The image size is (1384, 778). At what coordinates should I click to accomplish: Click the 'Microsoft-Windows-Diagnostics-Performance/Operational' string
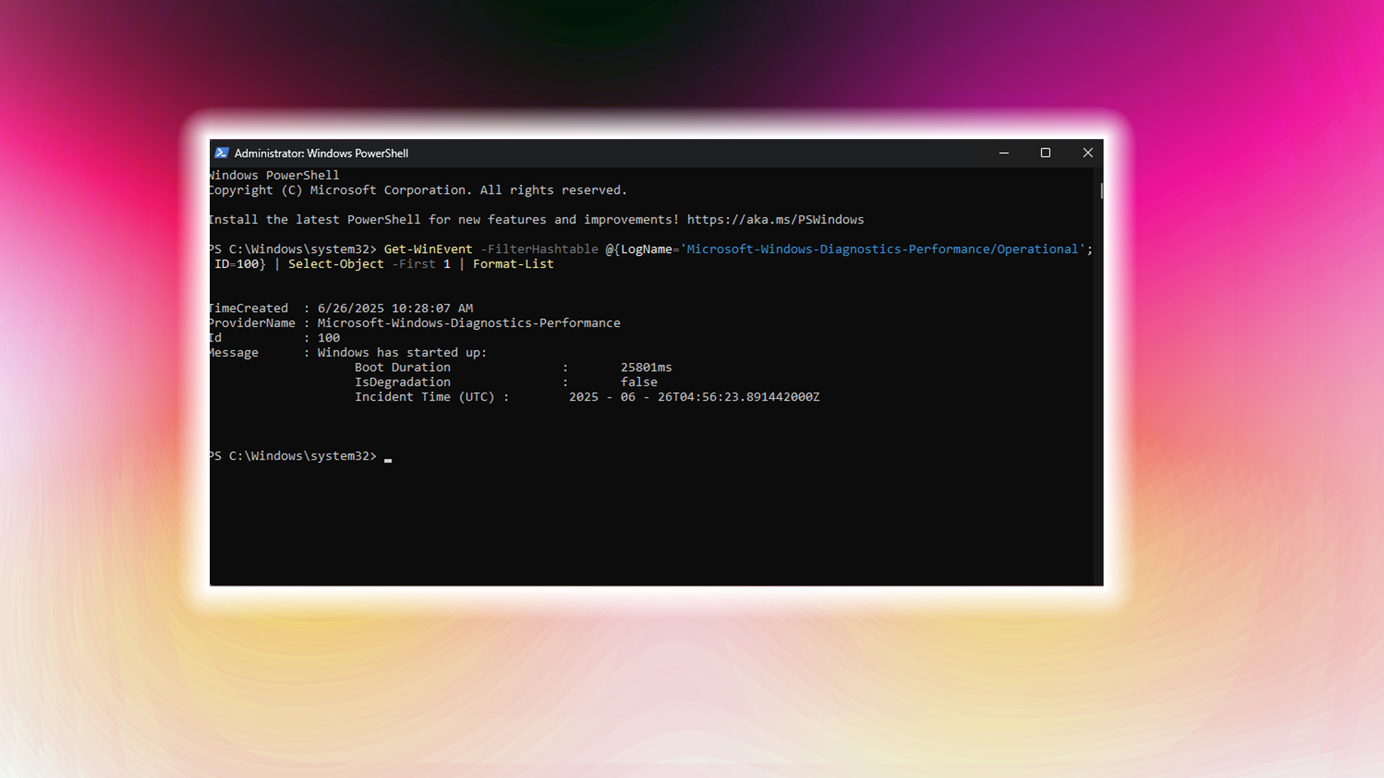[x=883, y=249]
